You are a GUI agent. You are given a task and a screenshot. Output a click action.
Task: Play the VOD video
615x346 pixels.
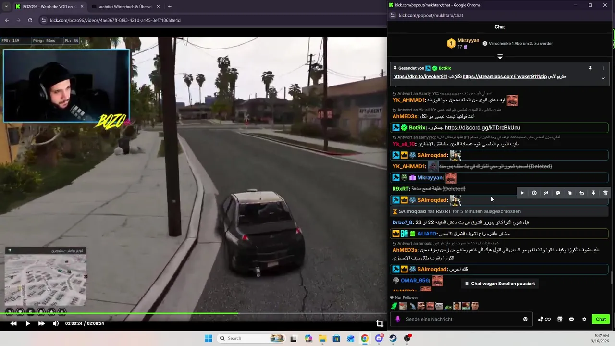[27, 323]
